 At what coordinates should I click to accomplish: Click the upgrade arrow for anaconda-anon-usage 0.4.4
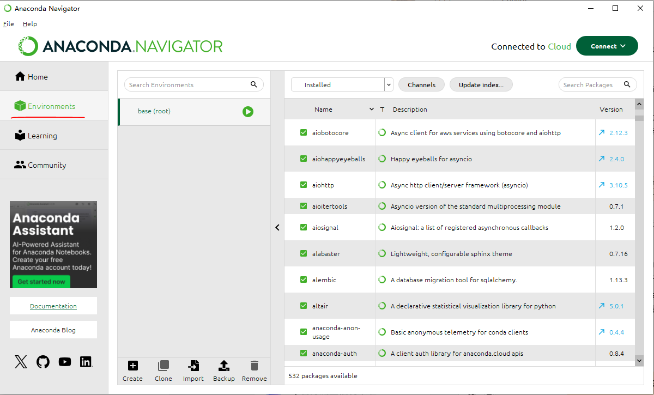602,332
